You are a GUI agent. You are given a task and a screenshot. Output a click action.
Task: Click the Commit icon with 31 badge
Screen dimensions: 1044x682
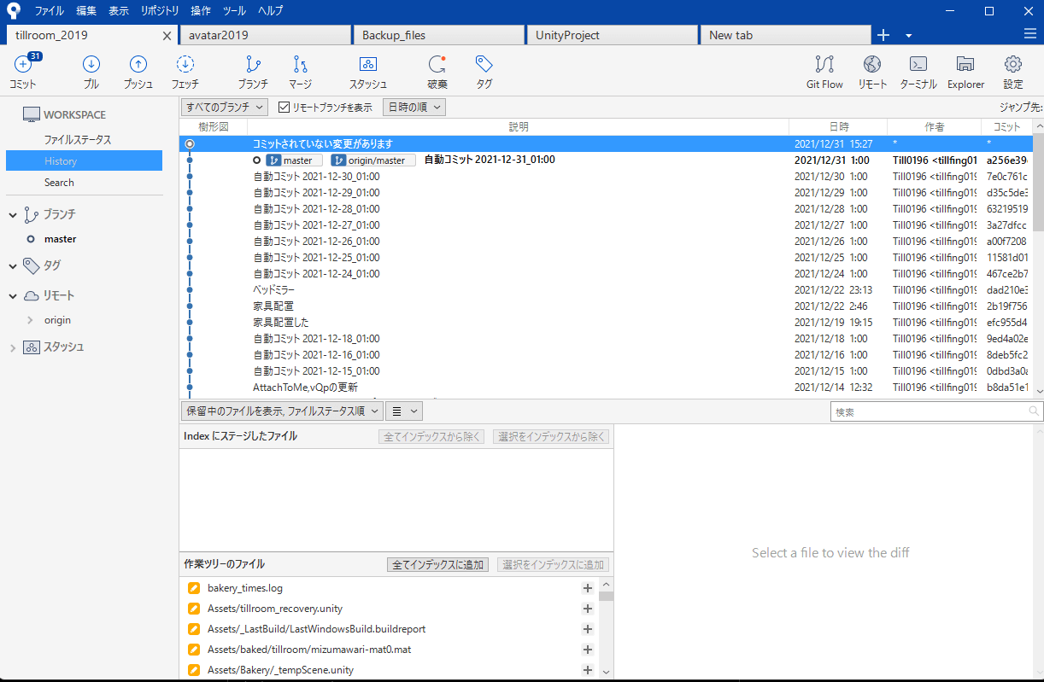tap(23, 66)
